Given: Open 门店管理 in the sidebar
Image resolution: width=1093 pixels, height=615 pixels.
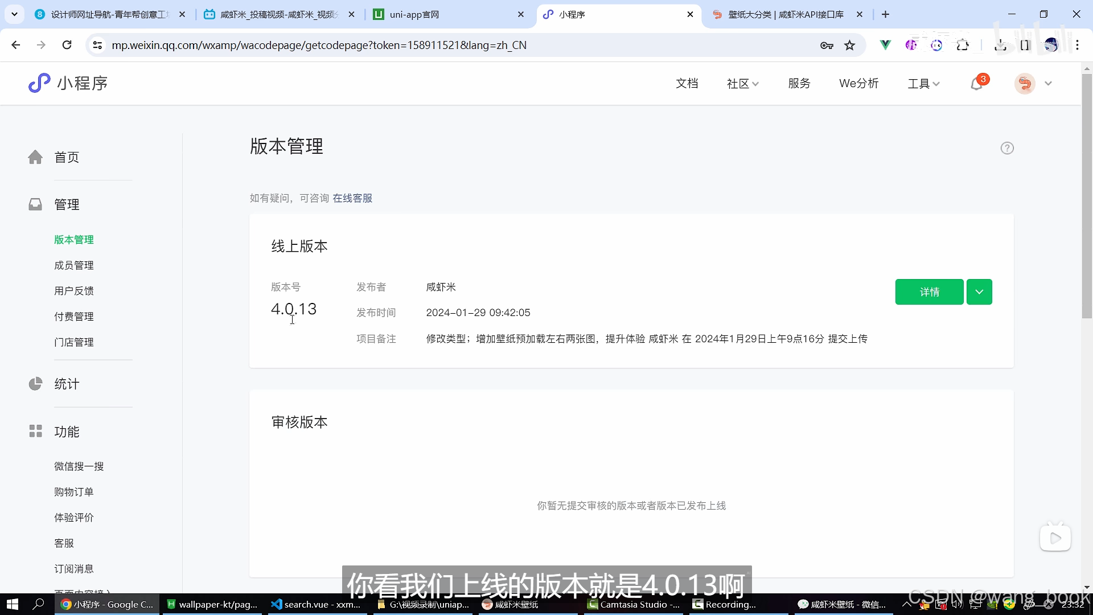Looking at the screenshot, I should click(74, 342).
